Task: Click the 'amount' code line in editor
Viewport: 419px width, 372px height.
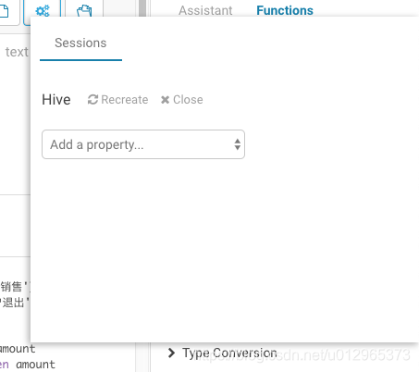Action: tap(18, 349)
